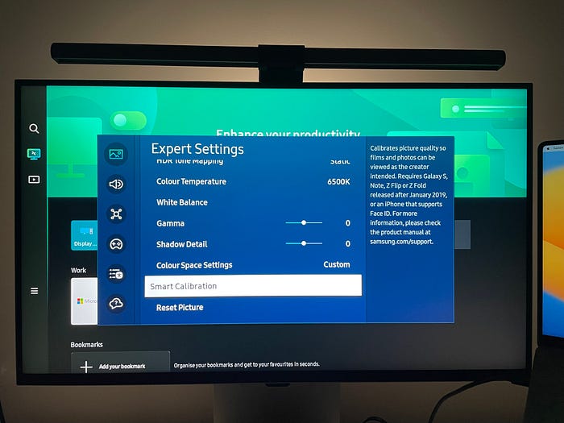Choose Reset Picture
Viewport: 564px width, 423px height.
point(253,308)
